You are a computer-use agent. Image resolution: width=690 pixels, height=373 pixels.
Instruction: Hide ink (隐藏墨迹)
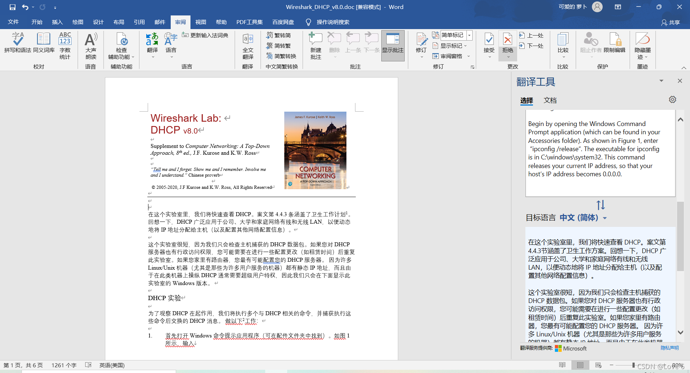tap(643, 46)
